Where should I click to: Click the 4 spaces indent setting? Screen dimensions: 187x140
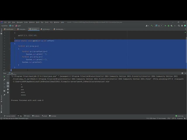coord(180,118)
